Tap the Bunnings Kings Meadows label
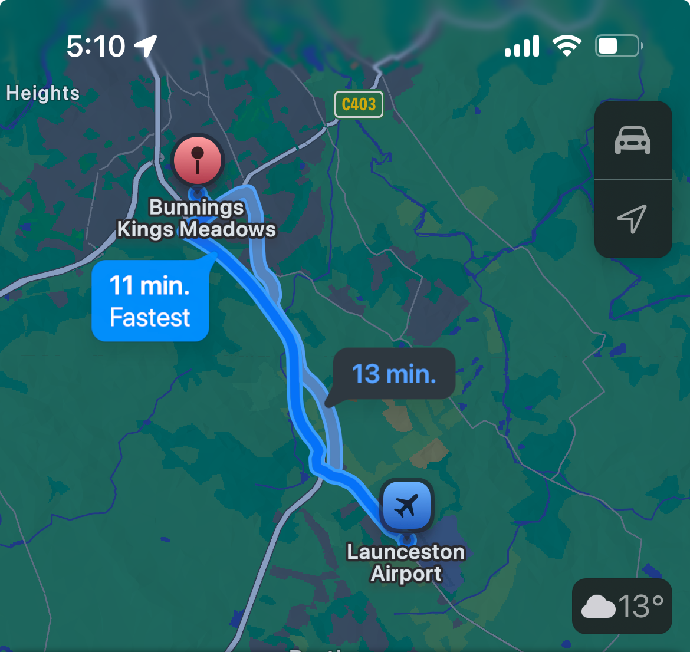Viewport: 690px width, 652px height. [x=196, y=218]
